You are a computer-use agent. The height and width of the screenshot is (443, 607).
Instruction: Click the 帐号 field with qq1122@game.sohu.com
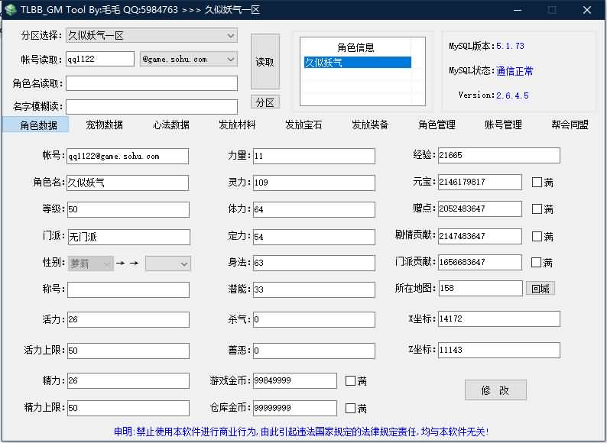click(128, 157)
